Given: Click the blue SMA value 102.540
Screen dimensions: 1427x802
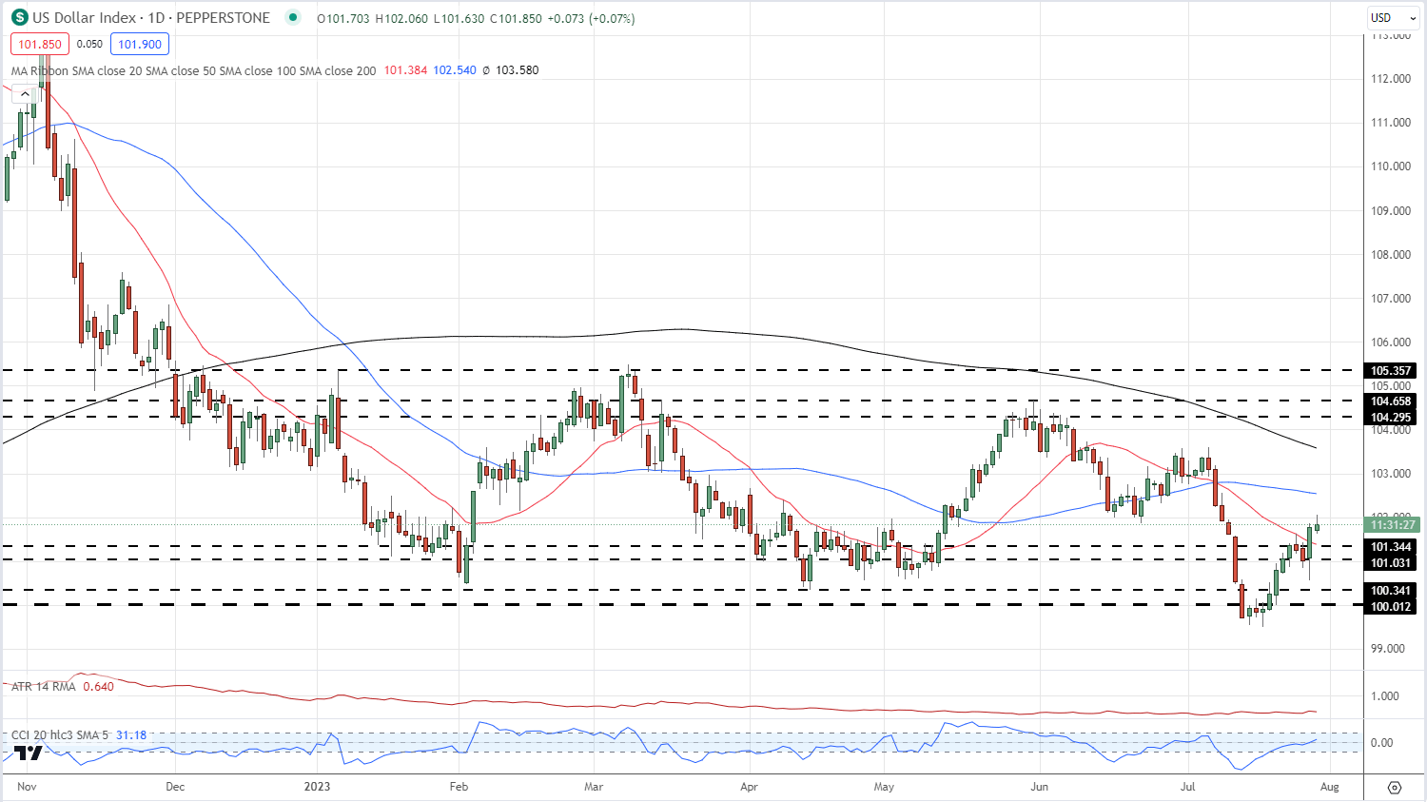Looking at the screenshot, I should [x=455, y=70].
